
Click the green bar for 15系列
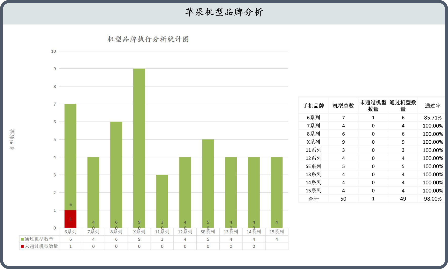coord(277,191)
